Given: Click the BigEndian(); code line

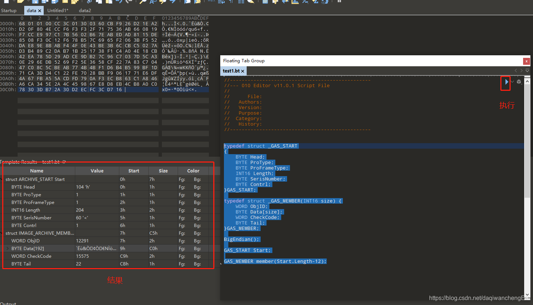Looking at the screenshot, I should click(242, 239).
